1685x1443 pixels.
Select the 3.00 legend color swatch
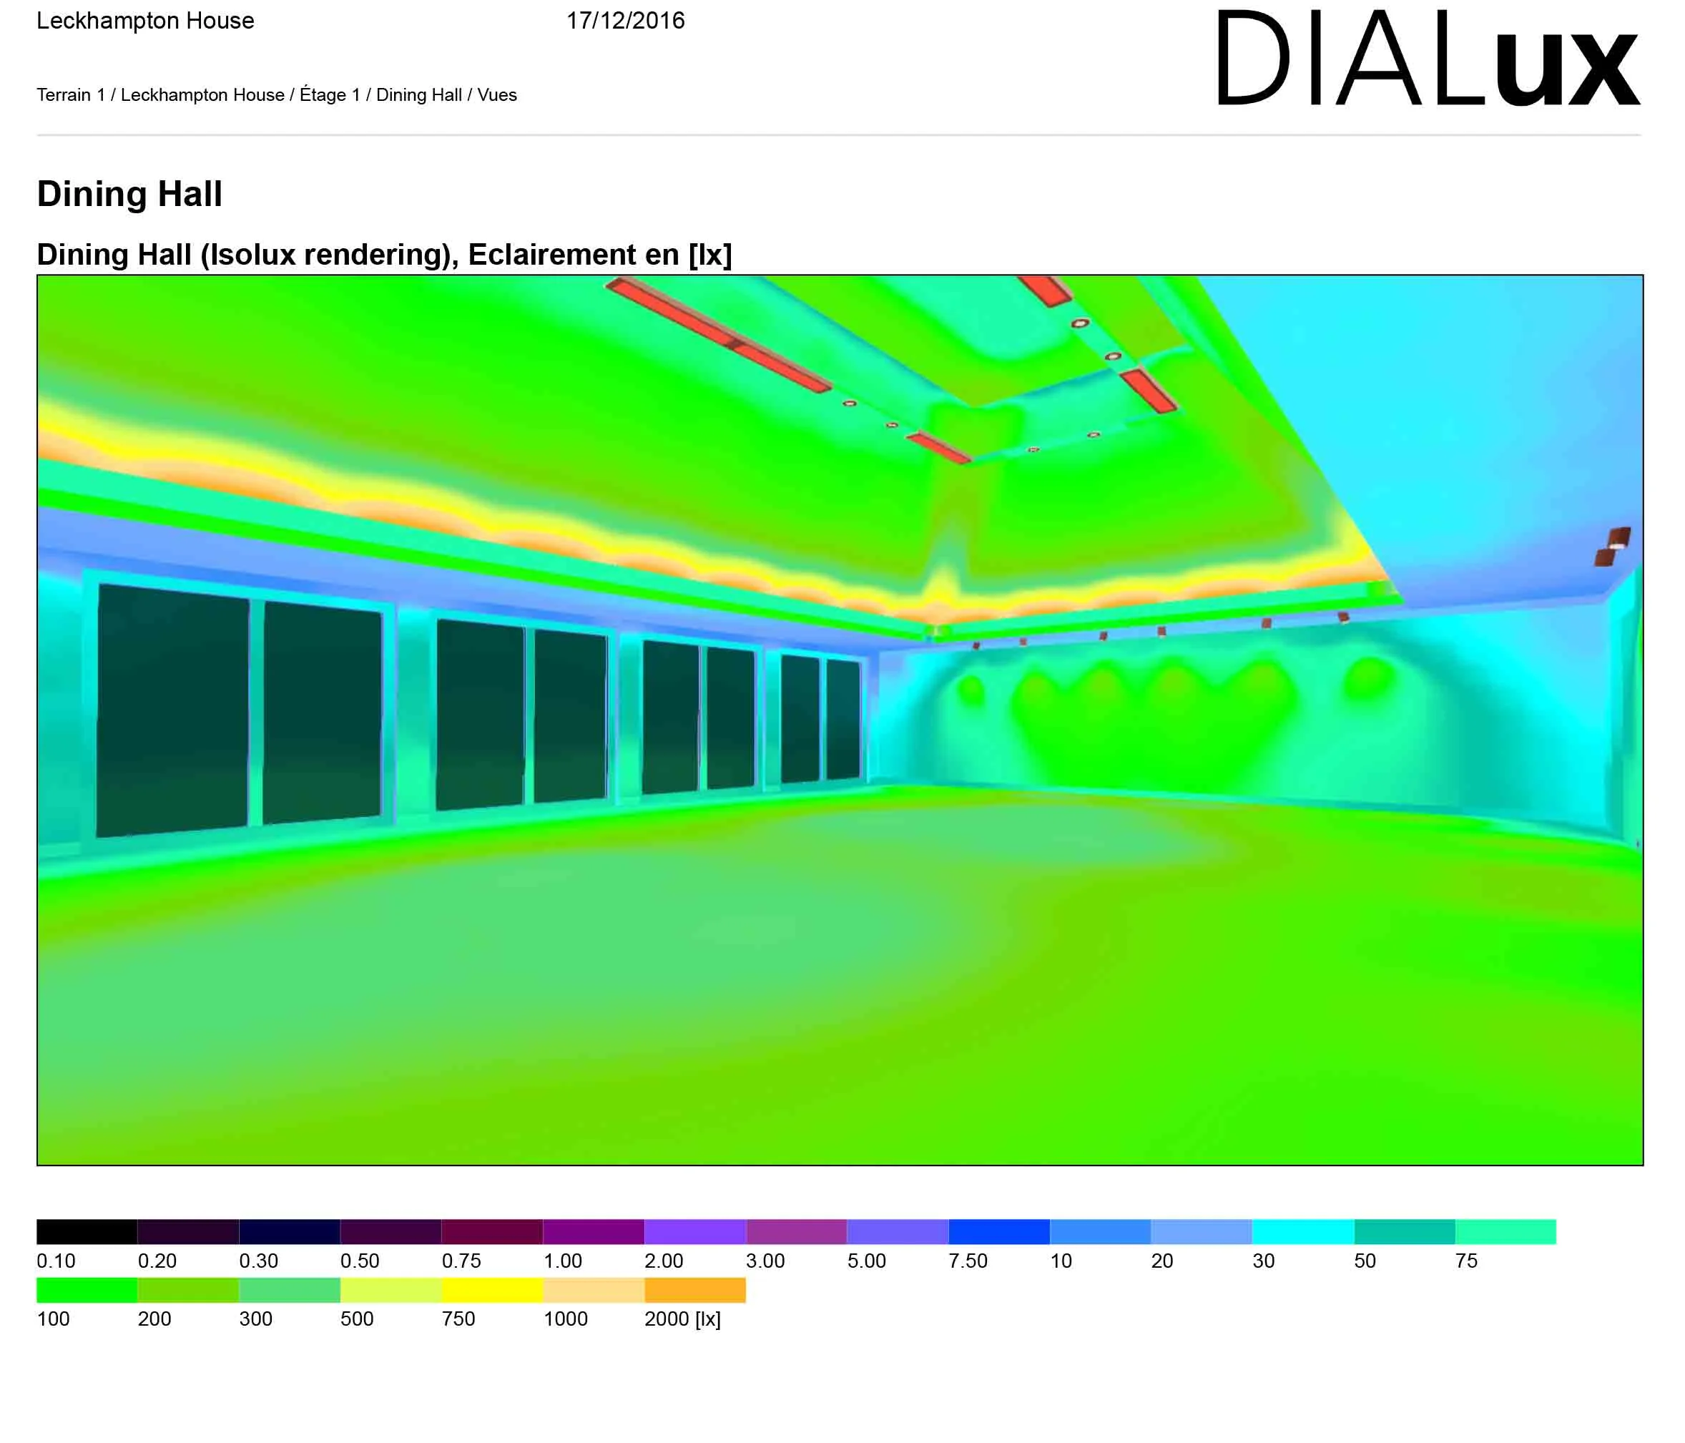(x=796, y=1231)
